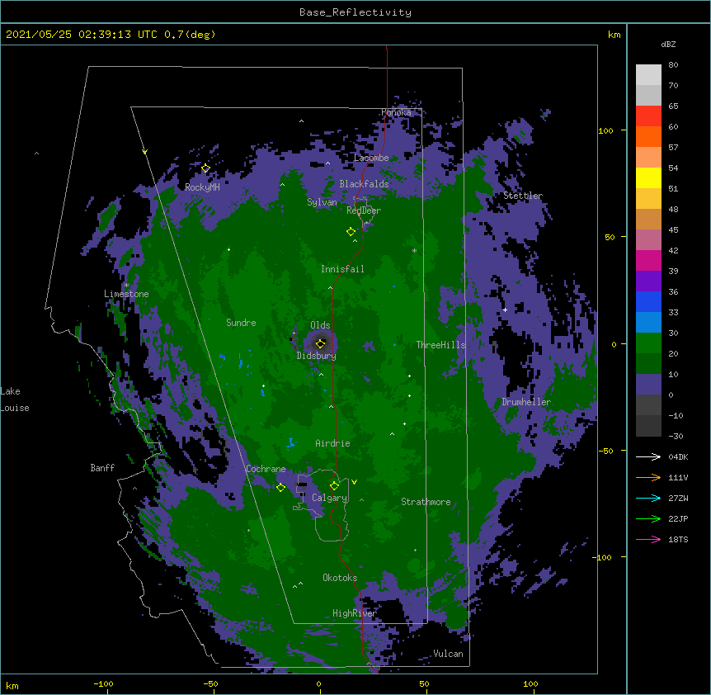Click the Okotoks label

(340, 578)
